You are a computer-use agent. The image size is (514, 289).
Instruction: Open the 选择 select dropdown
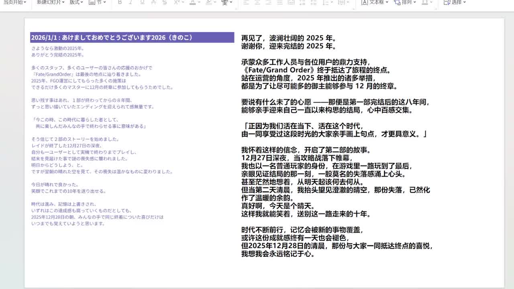(x=455, y=2)
